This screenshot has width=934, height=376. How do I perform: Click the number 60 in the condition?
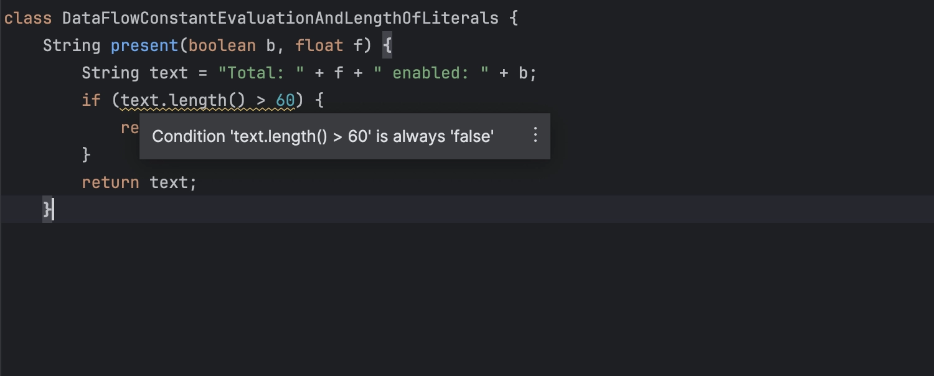285,100
